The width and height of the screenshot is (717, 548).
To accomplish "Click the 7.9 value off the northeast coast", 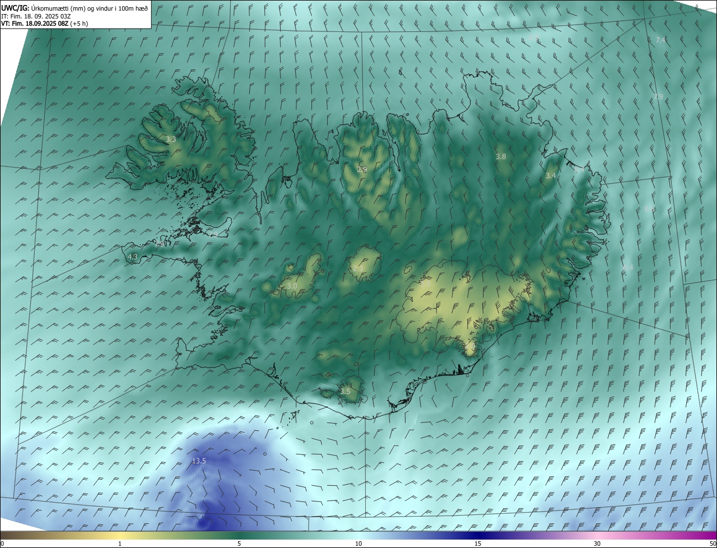I will point(658,96).
